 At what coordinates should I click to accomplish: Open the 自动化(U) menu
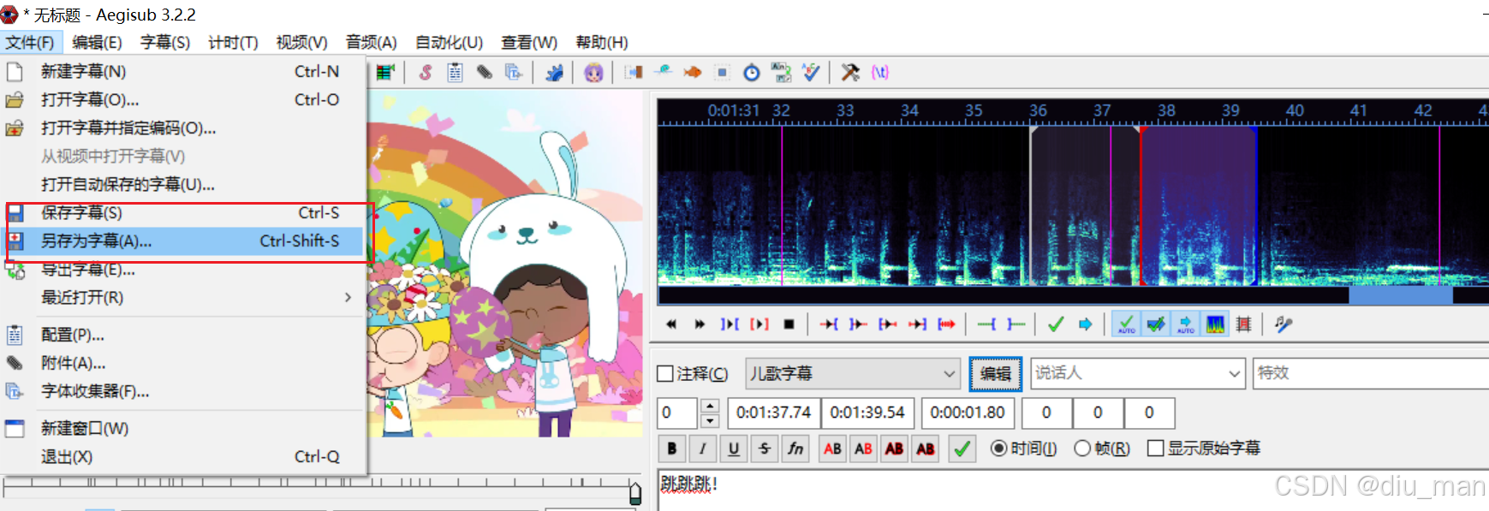click(449, 42)
